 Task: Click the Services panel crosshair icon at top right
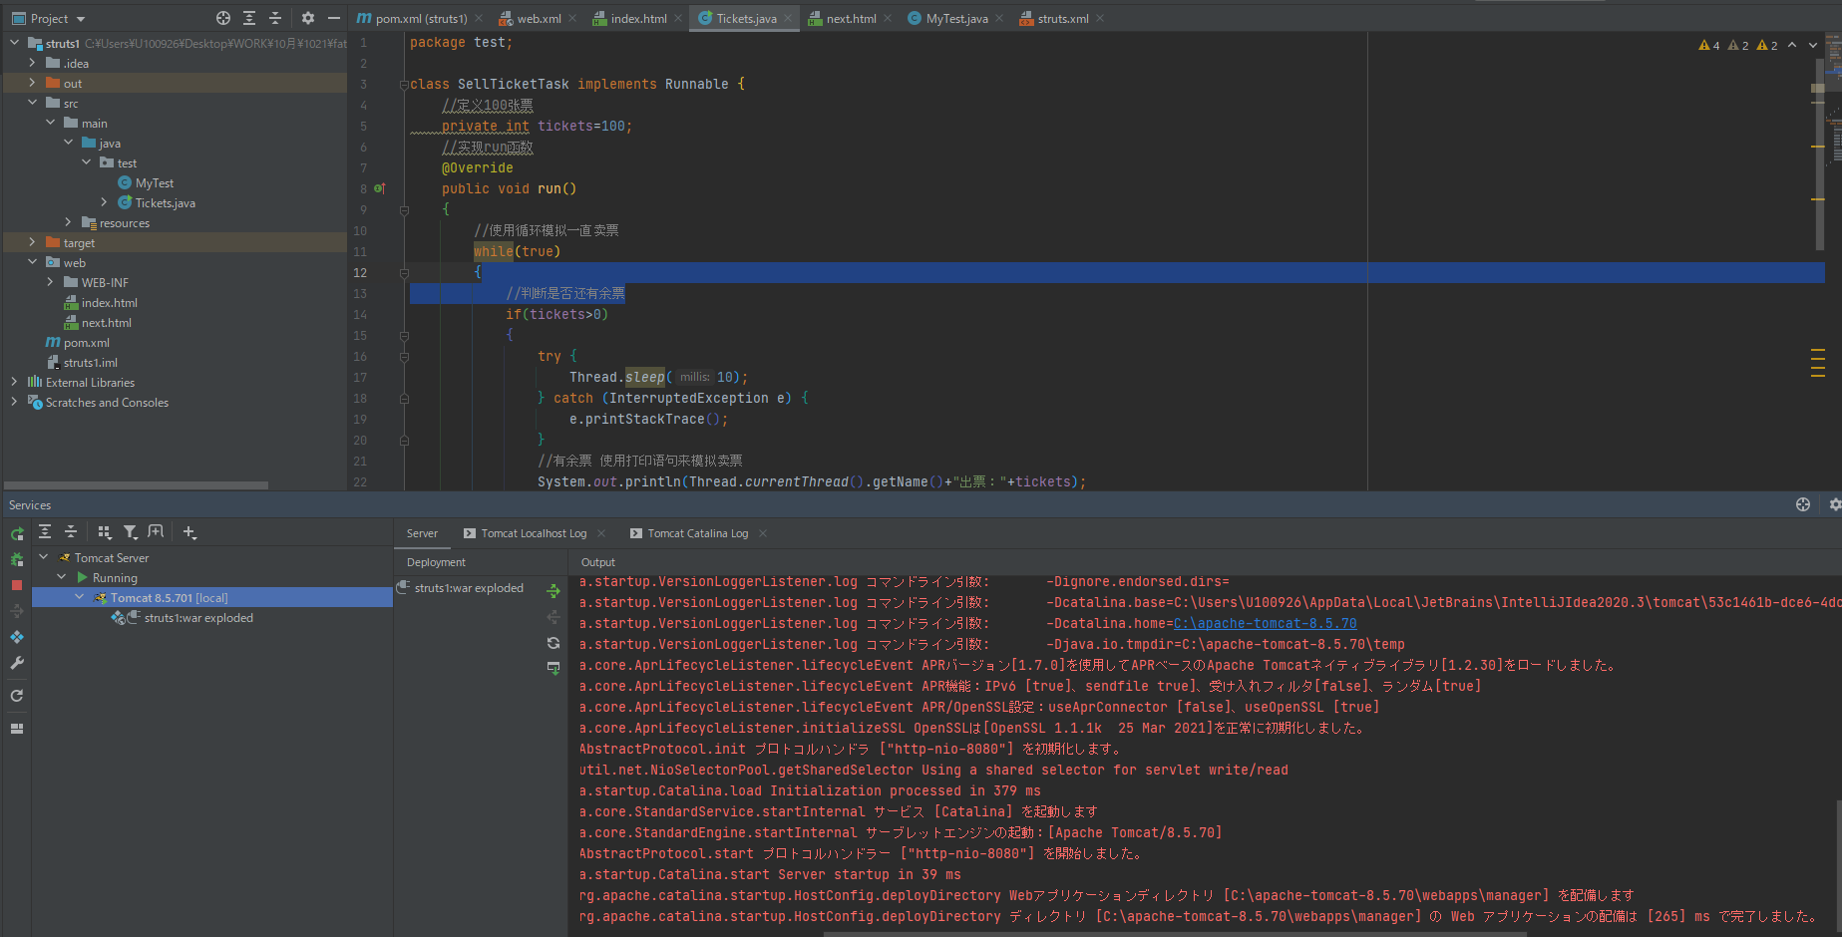point(1803,504)
